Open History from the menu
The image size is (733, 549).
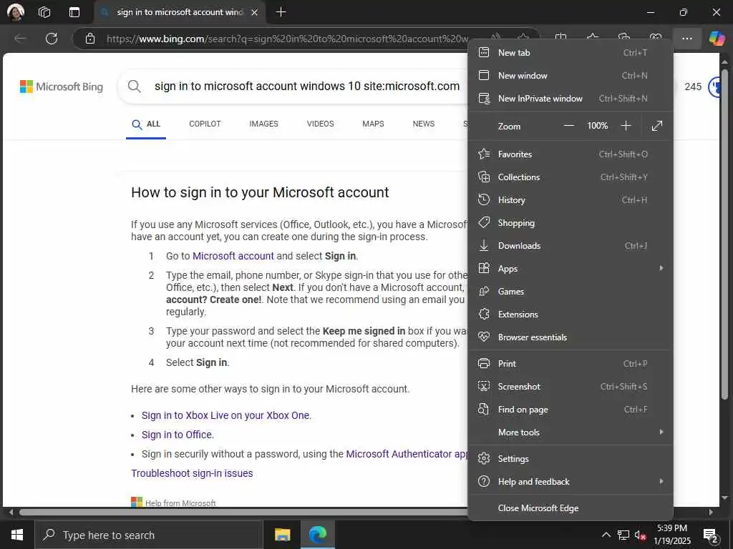coord(571,200)
